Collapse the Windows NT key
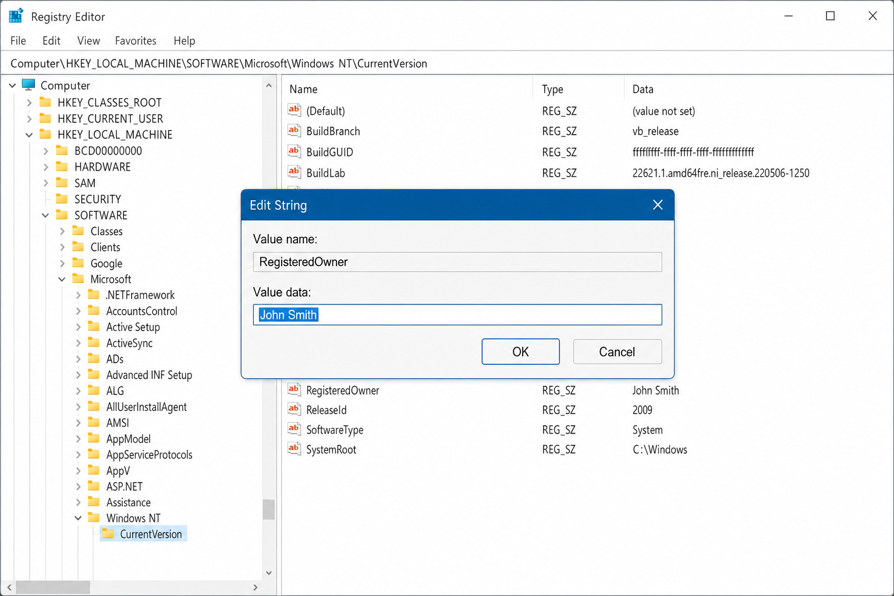 tap(78, 518)
